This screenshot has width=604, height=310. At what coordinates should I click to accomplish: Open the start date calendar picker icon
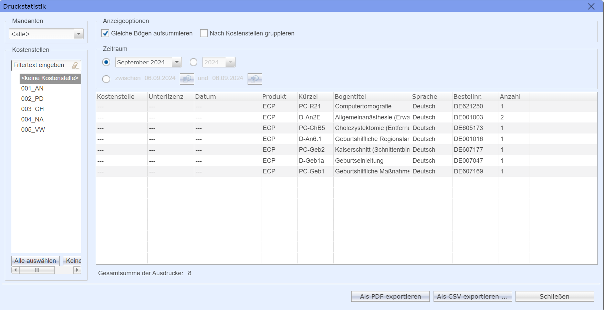click(187, 79)
